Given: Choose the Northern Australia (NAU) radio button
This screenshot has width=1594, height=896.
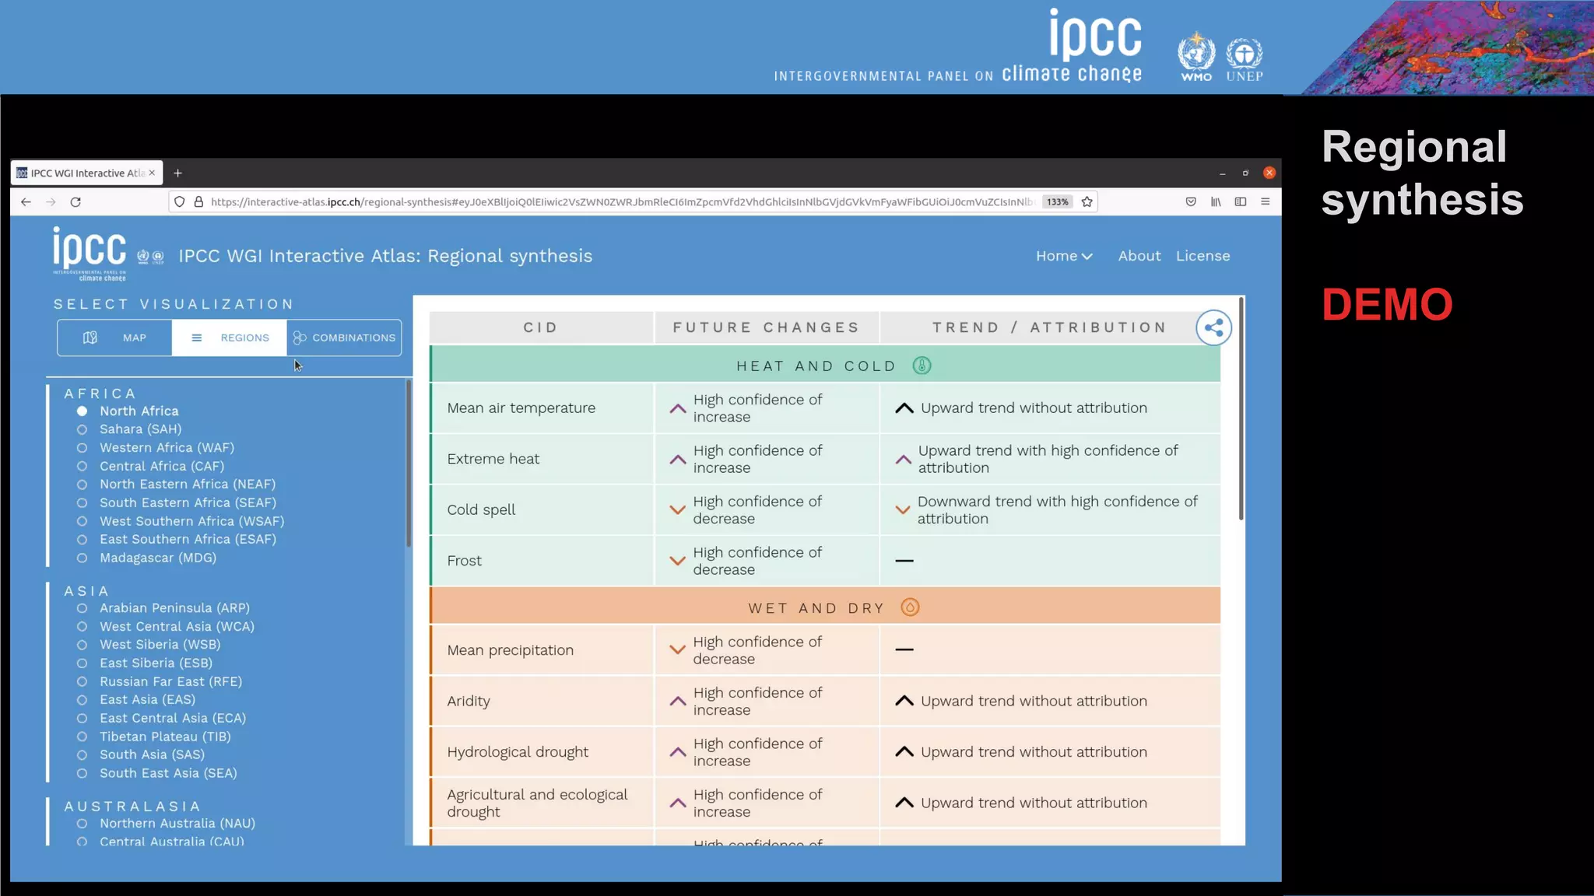Looking at the screenshot, I should pos(82,824).
